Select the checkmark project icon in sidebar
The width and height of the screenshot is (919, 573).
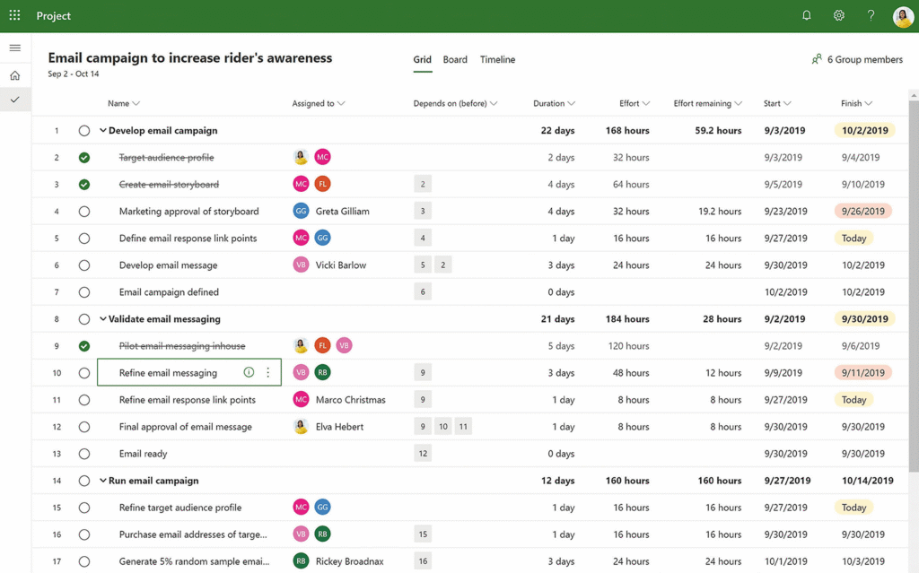(15, 100)
